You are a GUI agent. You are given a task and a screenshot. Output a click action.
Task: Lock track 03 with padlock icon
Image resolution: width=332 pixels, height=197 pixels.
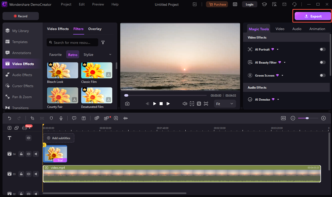[21, 174]
